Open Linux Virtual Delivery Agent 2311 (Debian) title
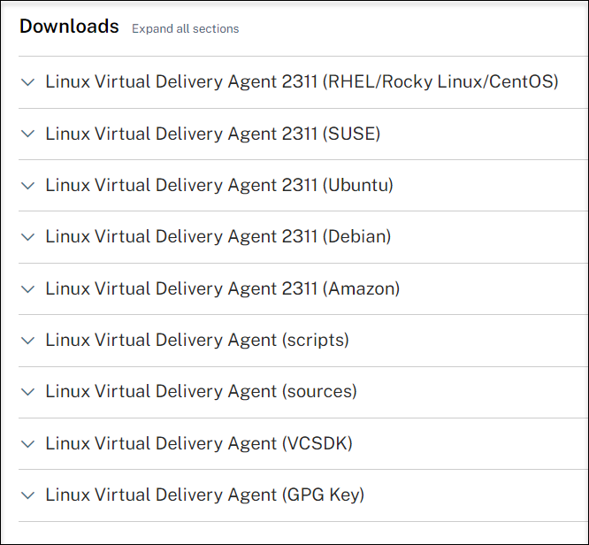 [218, 236]
